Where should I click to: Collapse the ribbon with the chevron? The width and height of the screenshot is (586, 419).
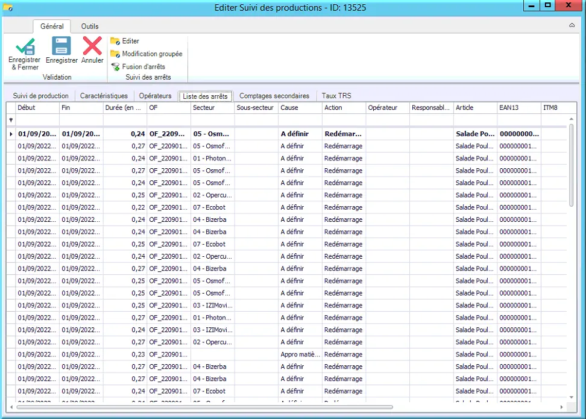(572, 25)
